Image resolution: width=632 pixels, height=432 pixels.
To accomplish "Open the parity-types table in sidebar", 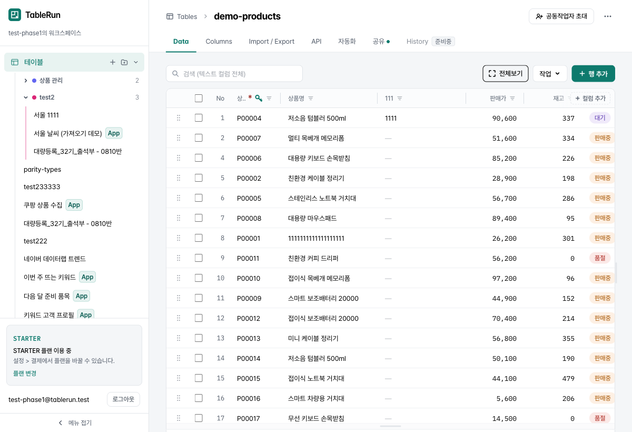I will 42,170.
